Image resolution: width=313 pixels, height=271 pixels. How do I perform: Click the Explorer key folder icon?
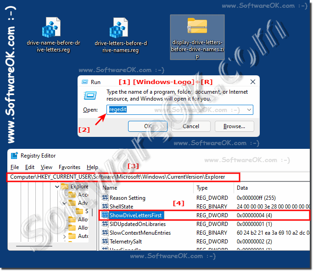point(65,186)
